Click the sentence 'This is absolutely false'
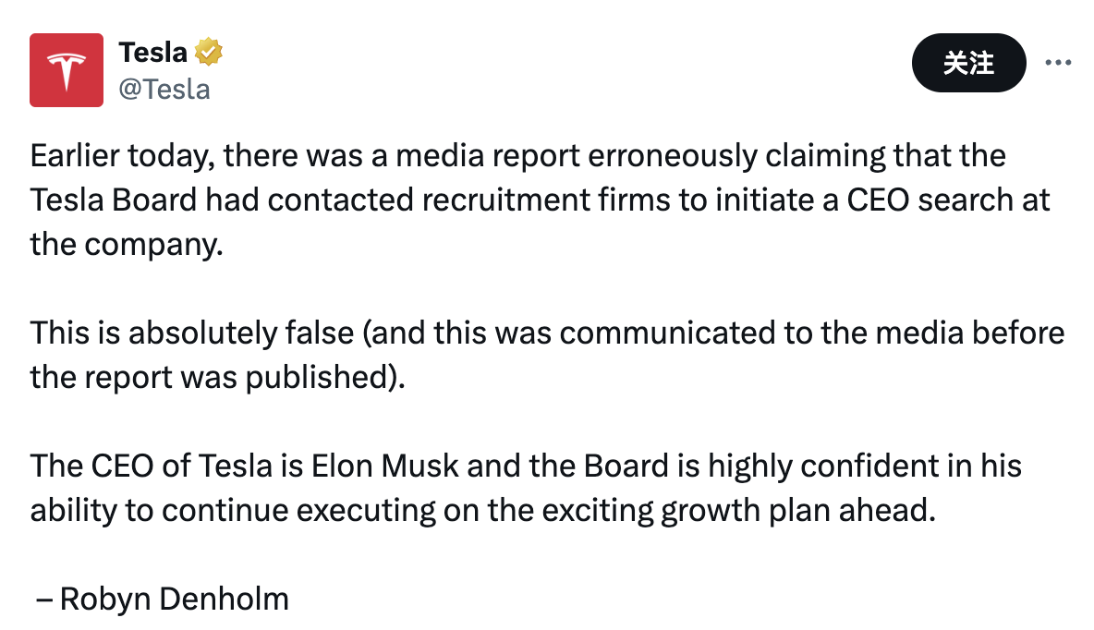Screen dimensions: 1094x630 (x=191, y=333)
